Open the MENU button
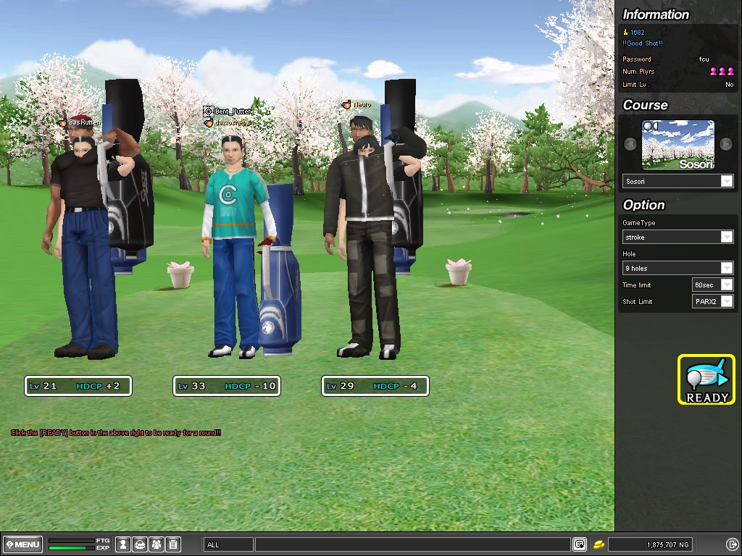Screen dimensions: 742x556 point(22,544)
